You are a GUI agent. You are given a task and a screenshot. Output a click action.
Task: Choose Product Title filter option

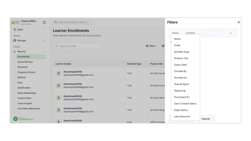(x=181, y=58)
